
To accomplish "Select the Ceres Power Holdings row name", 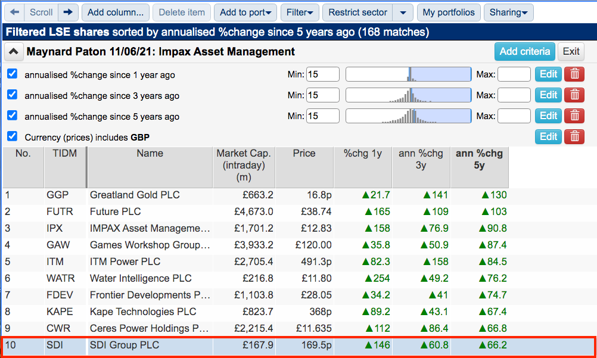I will tap(150, 328).
